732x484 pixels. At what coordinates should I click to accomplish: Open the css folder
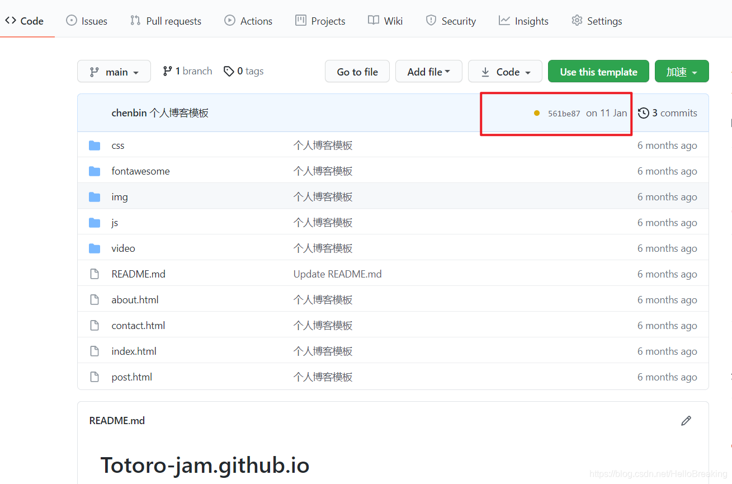click(118, 145)
